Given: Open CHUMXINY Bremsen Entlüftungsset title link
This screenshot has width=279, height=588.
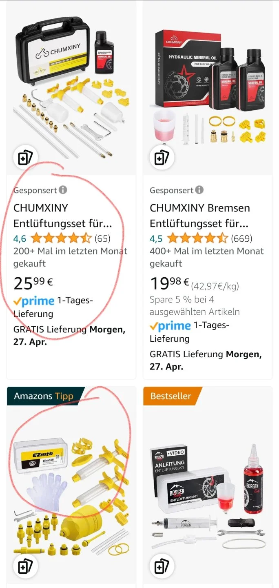Looking at the screenshot, I should click(x=199, y=216).
